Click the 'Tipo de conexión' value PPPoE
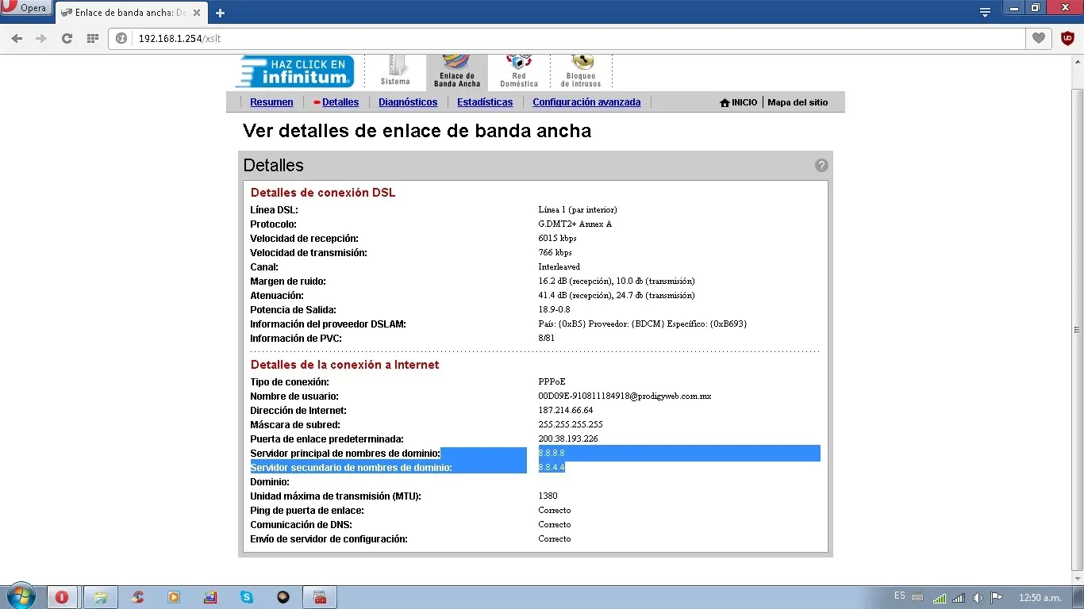The image size is (1084, 609). (x=552, y=381)
